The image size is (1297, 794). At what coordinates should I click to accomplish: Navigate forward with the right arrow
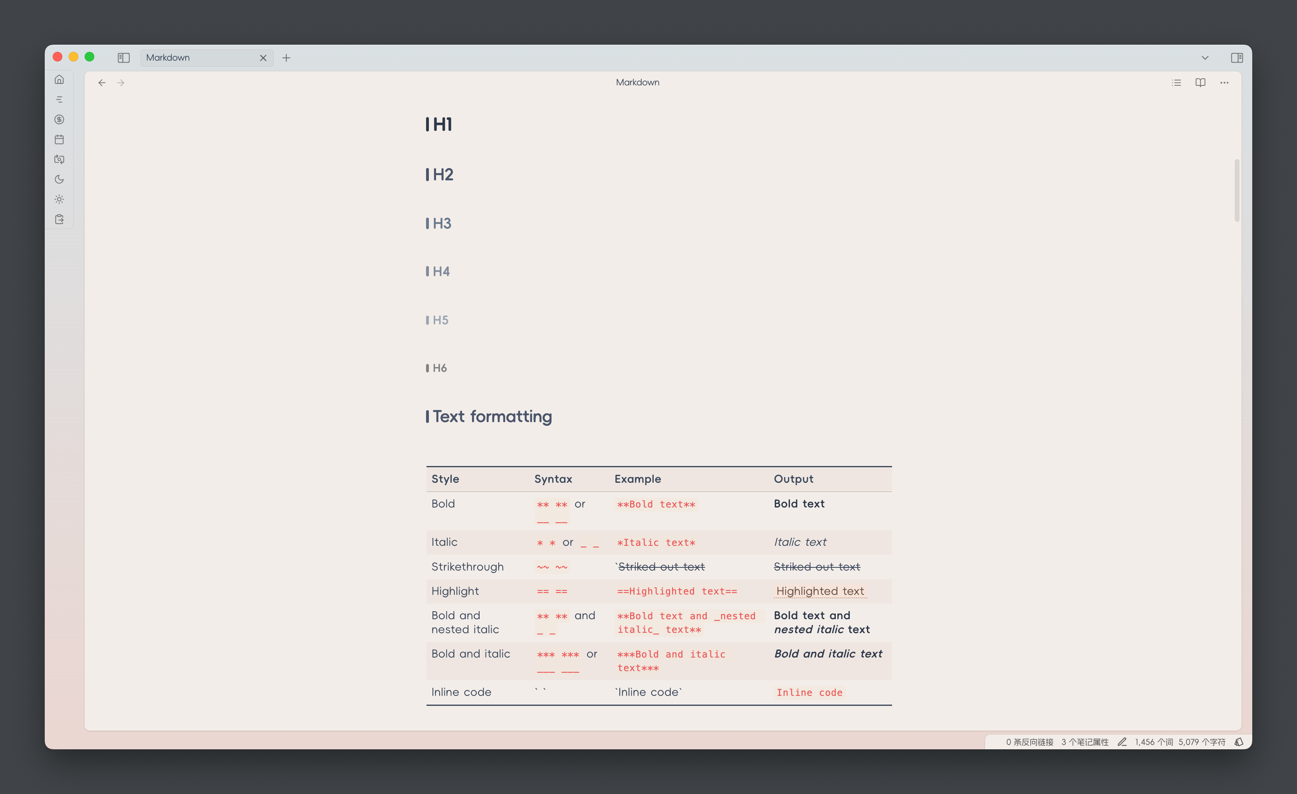point(121,83)
